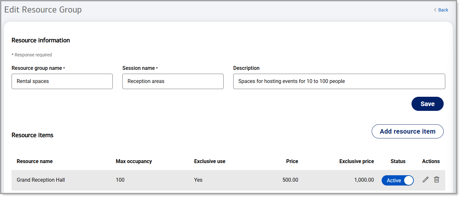Click Add resource item button
Viewport: 461px width, 198px height.
click(x=408, y=131)
